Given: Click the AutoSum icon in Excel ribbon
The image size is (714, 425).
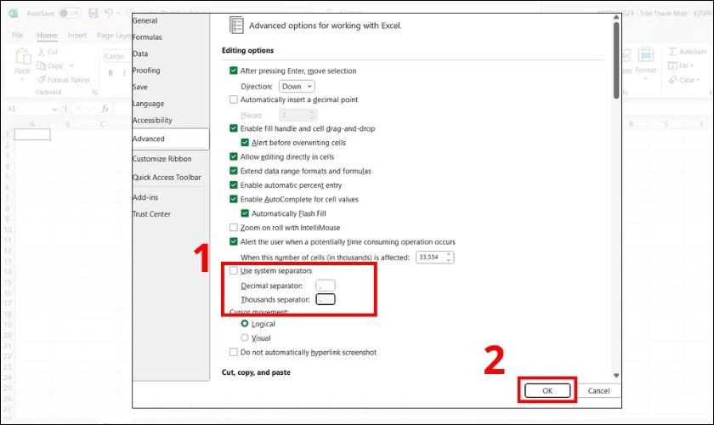Looking at the screenshot, I should click(x=673, y=52).
